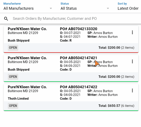This screenshot has height=127, width=141.
Task: Click Bush Shipyard on the Code D order
Action: [19, 70]
